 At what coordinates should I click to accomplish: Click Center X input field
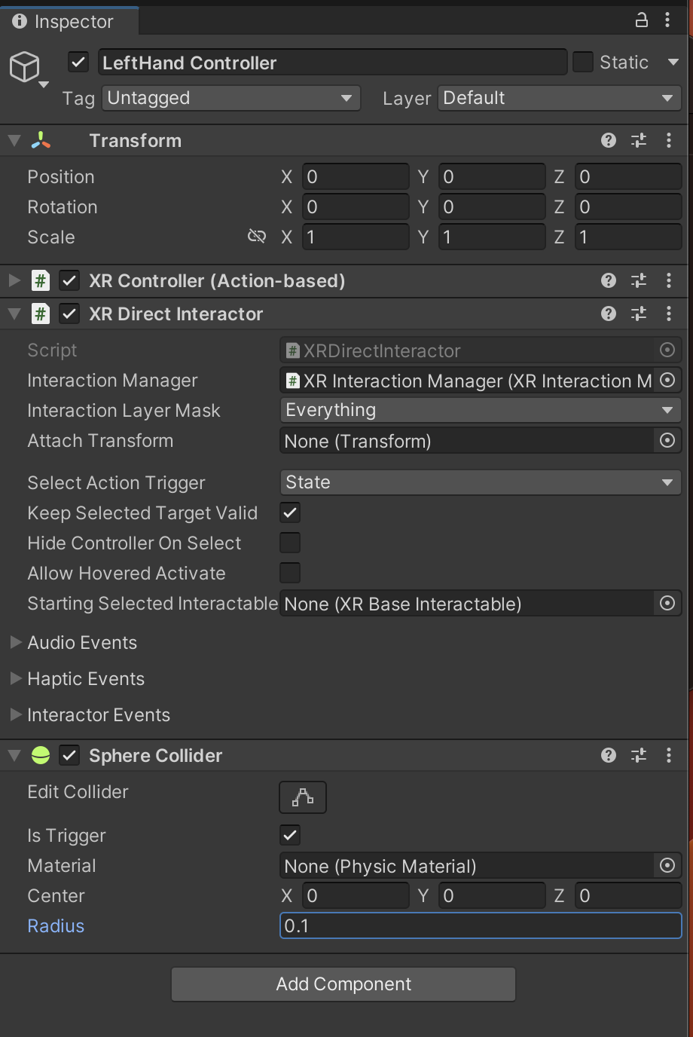click(x=356, y=895)
